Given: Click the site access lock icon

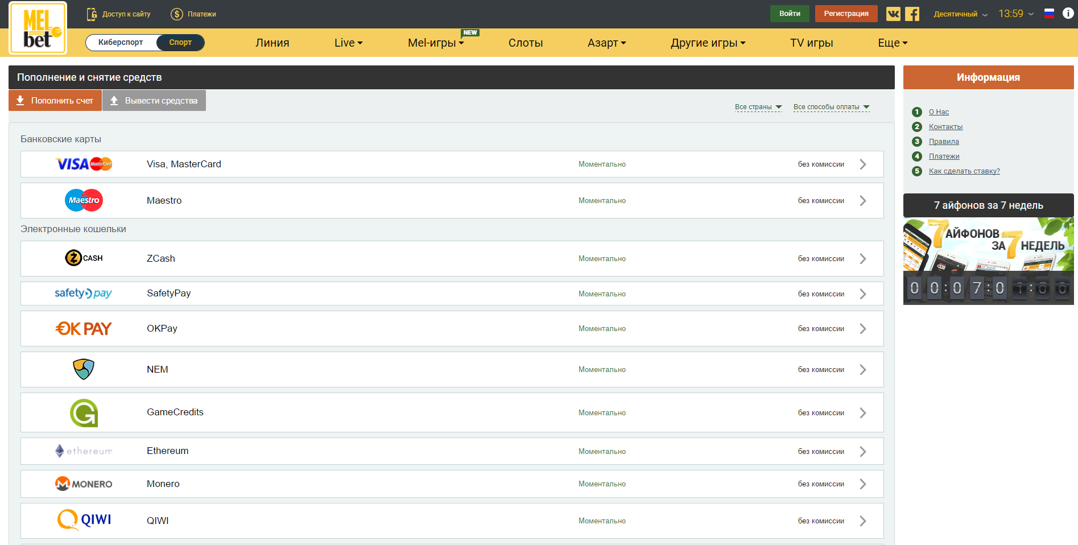Looking at the screenshot, I should [92, 14].
